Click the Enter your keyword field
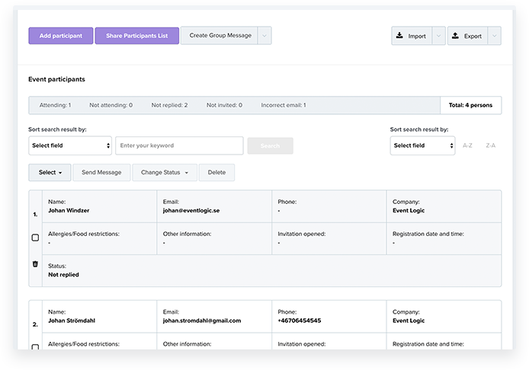The height and width of the screenshot is (370, 529). point(179,145)
